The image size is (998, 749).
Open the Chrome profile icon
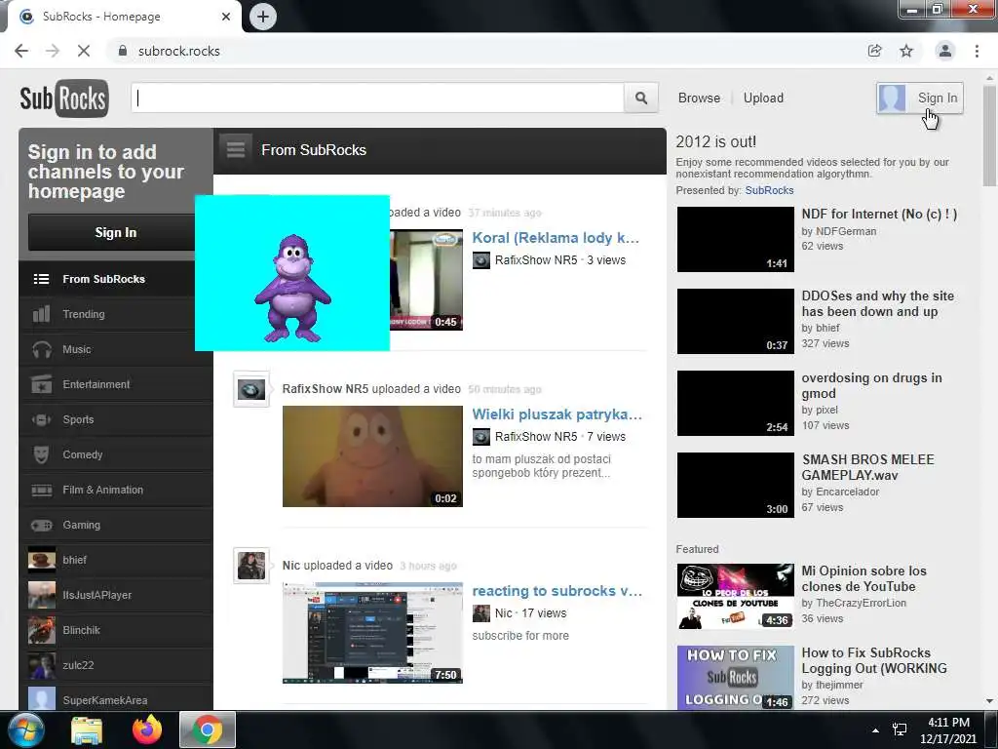945,51
